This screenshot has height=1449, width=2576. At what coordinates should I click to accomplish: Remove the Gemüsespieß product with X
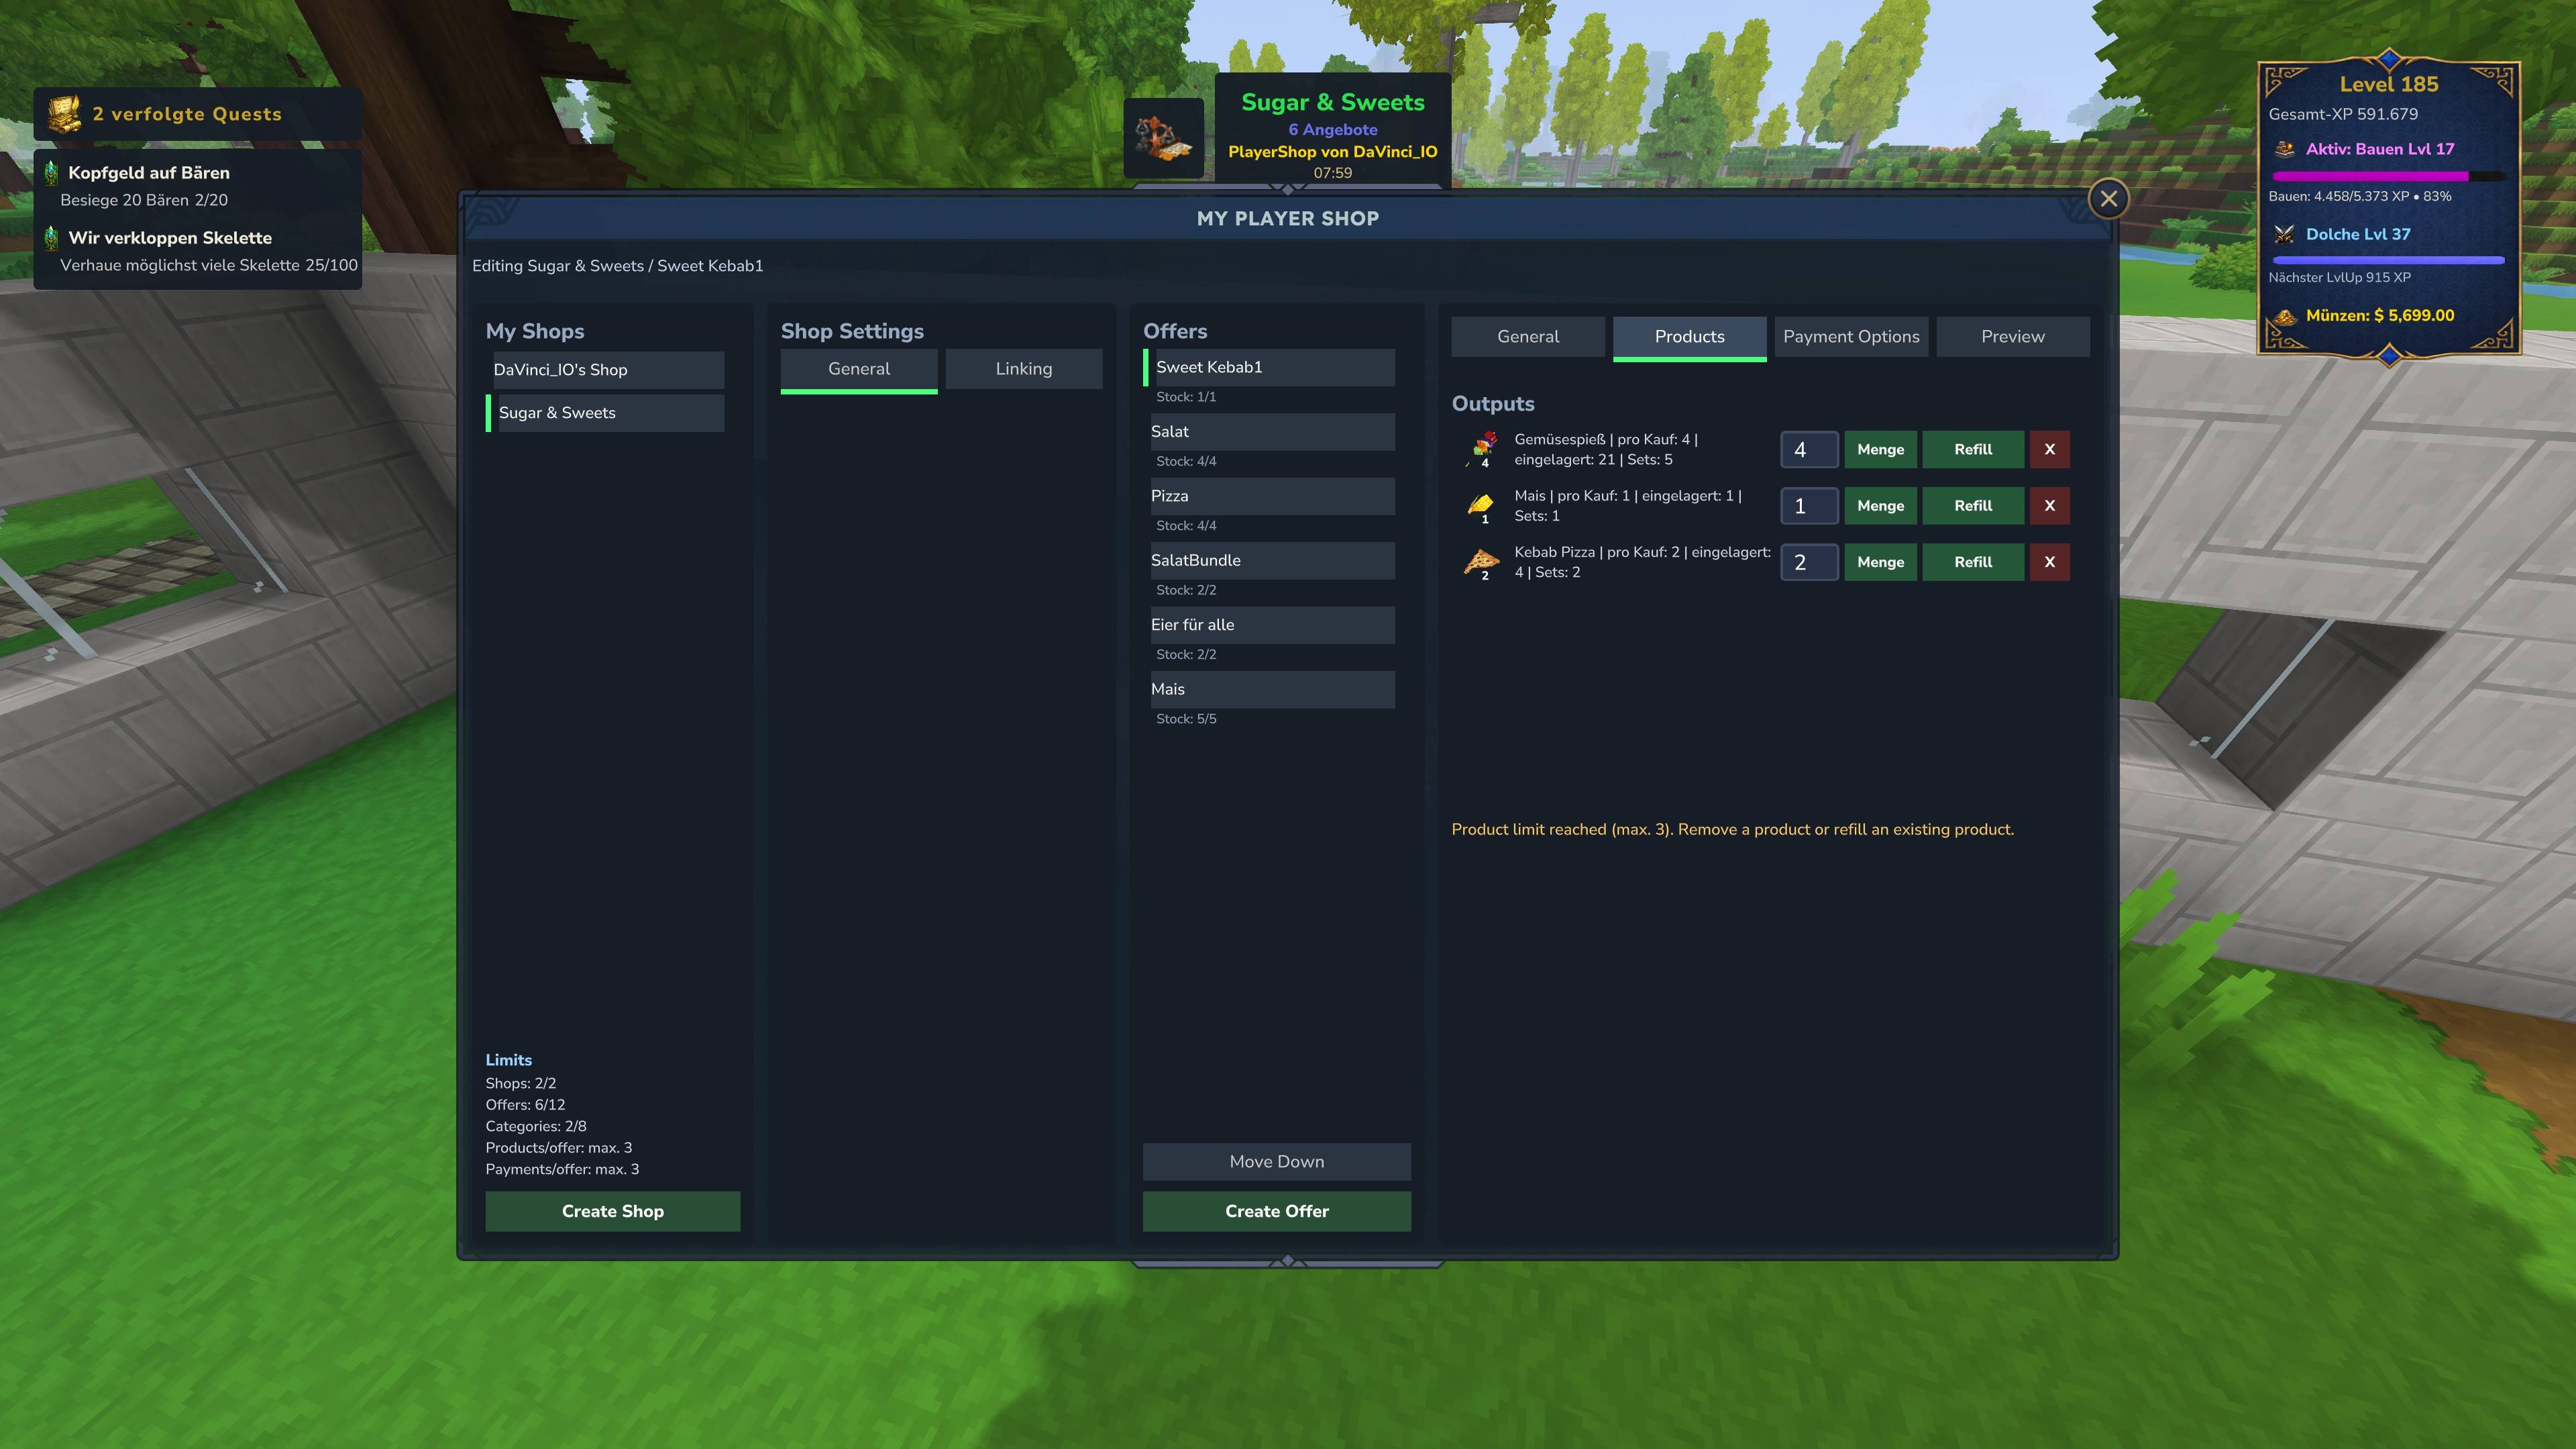(x=2049, y=449)
